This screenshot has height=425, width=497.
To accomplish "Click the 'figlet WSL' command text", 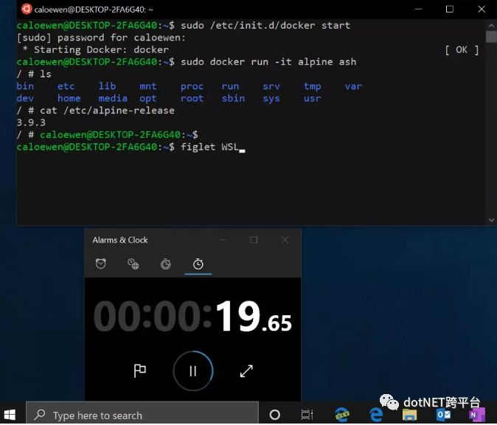I will (x=209, y=147).
